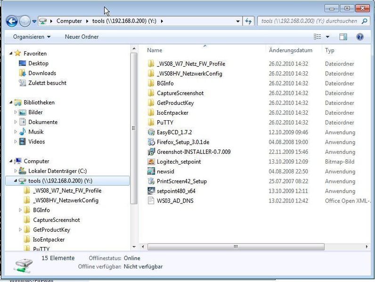
Task: Change view with the view icon button
Action: pyautogui.click(x=318, y=37)
